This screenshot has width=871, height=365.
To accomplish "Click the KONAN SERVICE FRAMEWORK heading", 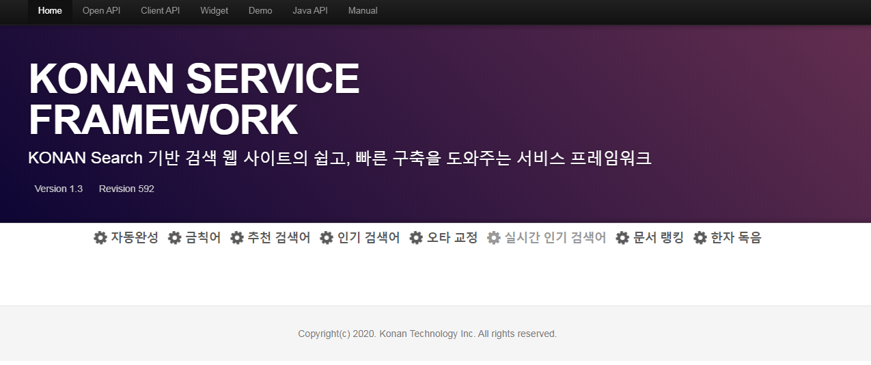I will (194, 99).
